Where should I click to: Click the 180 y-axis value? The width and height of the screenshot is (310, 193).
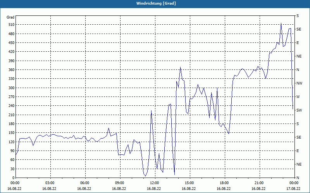(12, 124)
